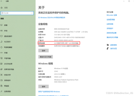Click the 关于 page heading
The height and width of the screenshot is (96, 134).
(x=42, y=8)
